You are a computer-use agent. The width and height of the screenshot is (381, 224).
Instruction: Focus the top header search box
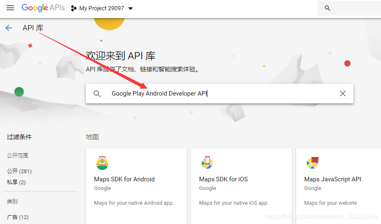tap(349, 8)
